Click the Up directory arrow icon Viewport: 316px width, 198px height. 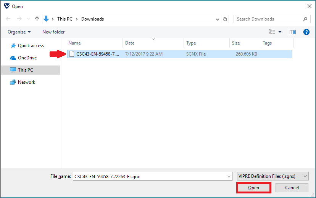37,19
